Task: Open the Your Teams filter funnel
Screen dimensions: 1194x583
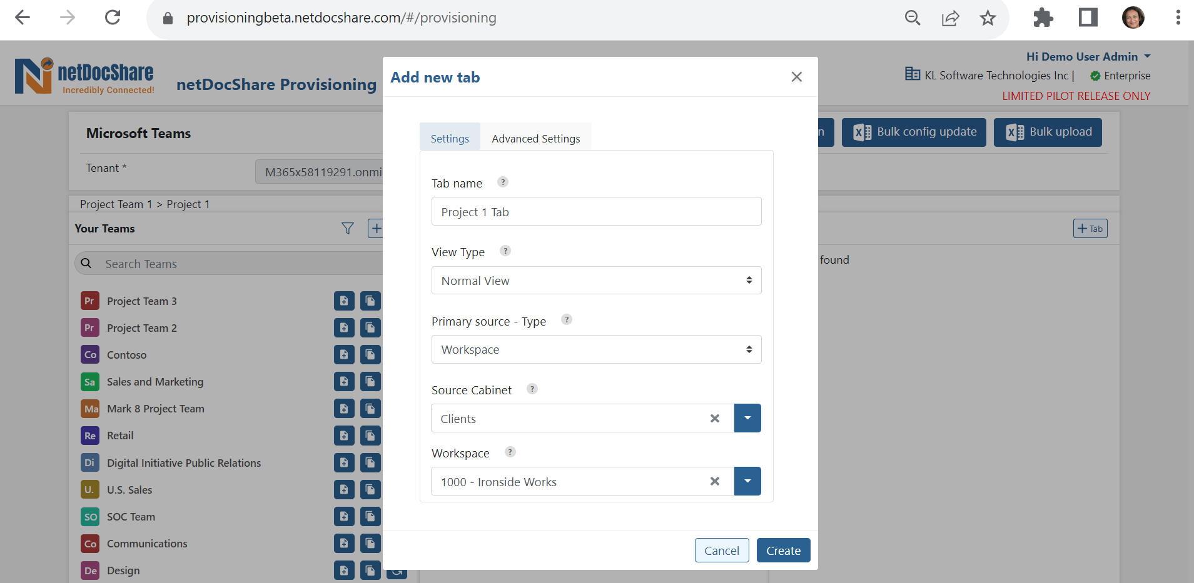Action: point(348,229)
